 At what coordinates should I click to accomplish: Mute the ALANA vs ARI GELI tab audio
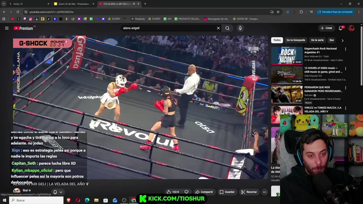point(134,4)
